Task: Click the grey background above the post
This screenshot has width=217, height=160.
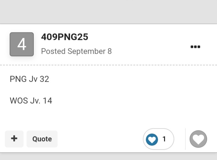Action: click(108, 12)
